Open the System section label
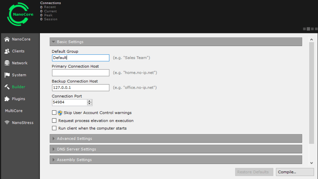This screenshot has height=179, width=318. point(19,75)
